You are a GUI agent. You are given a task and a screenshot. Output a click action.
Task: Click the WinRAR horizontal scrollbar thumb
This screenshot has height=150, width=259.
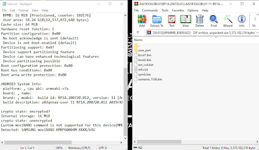click(159, 142)
